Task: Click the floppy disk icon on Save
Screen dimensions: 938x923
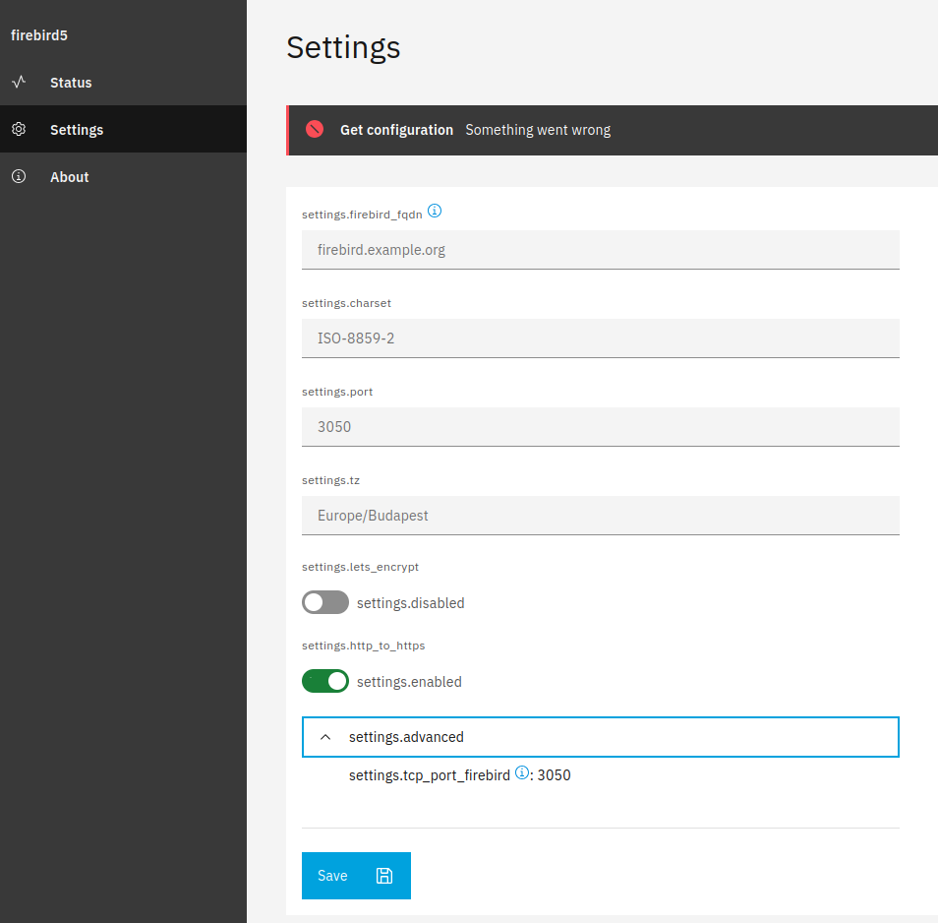Action: [384, 876]
